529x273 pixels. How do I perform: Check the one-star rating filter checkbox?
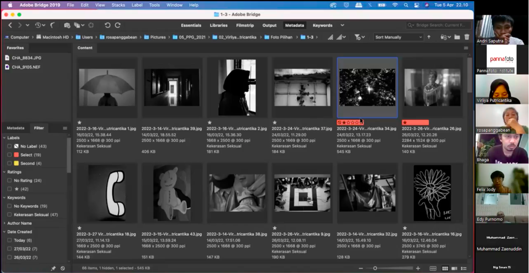coord(9,189)
